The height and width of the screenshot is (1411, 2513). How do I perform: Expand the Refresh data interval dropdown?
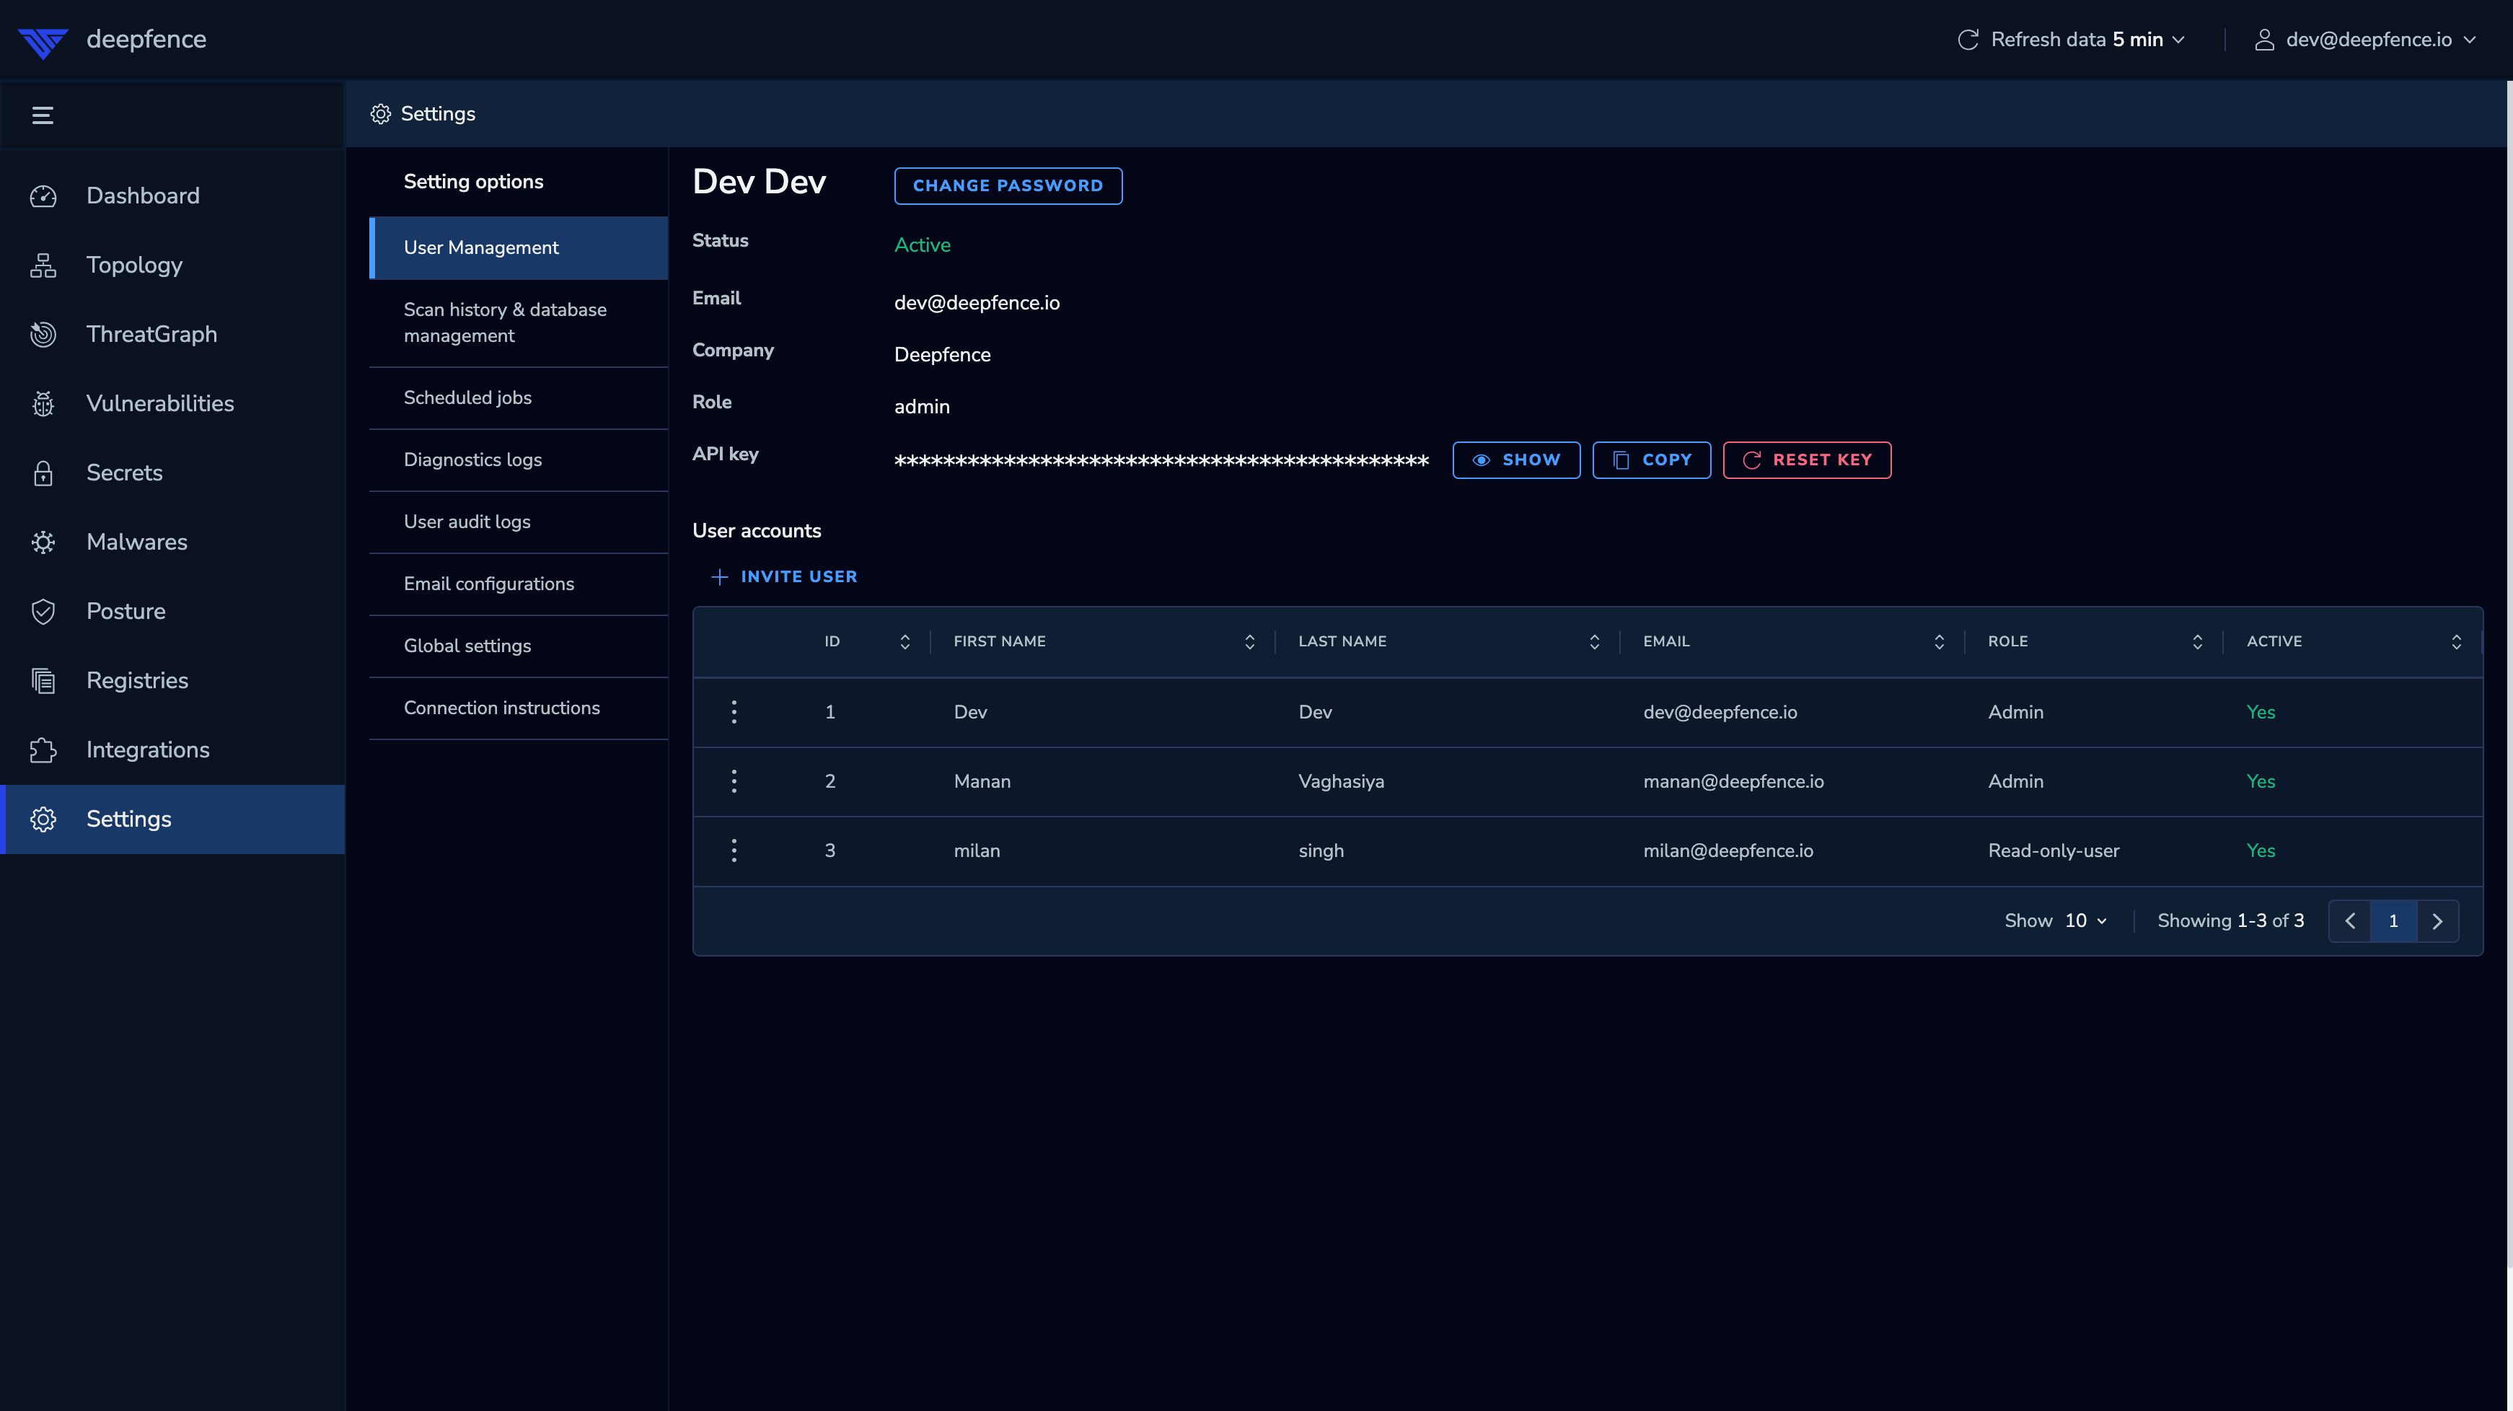[2178, 40]
